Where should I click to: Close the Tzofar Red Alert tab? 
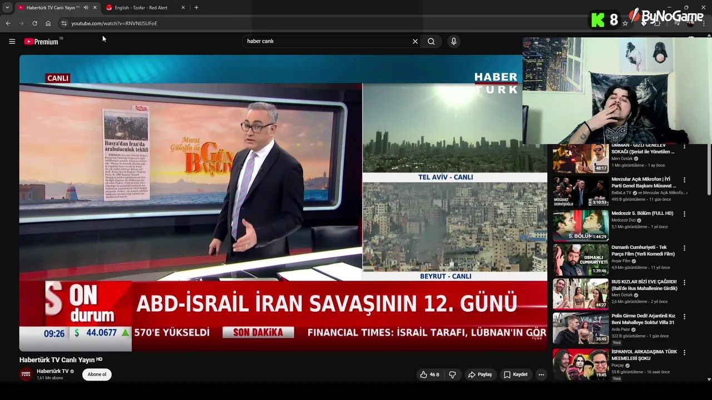[183, 7]
